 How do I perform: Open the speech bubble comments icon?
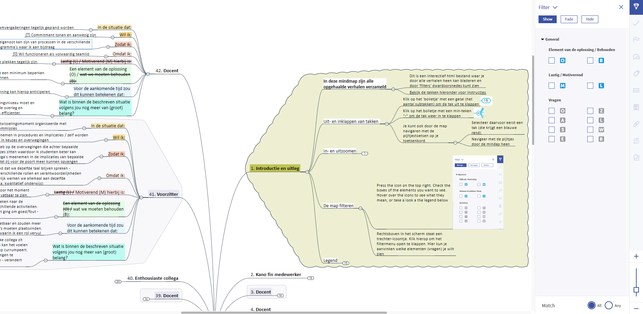[636, 57]
